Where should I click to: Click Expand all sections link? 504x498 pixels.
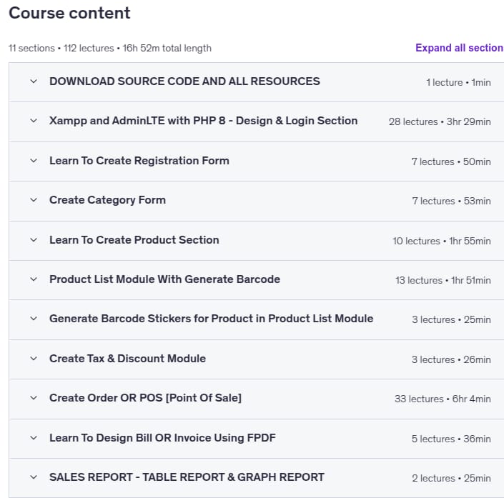coord(460,48)
